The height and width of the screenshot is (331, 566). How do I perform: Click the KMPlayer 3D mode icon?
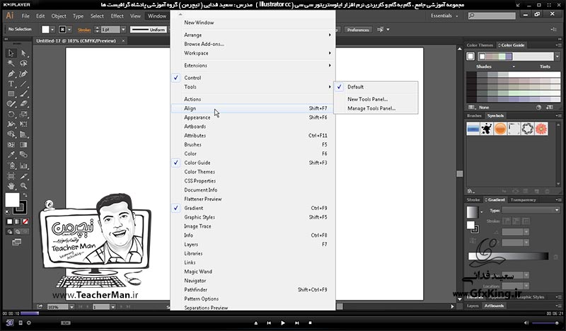click(x=10, y=323)
